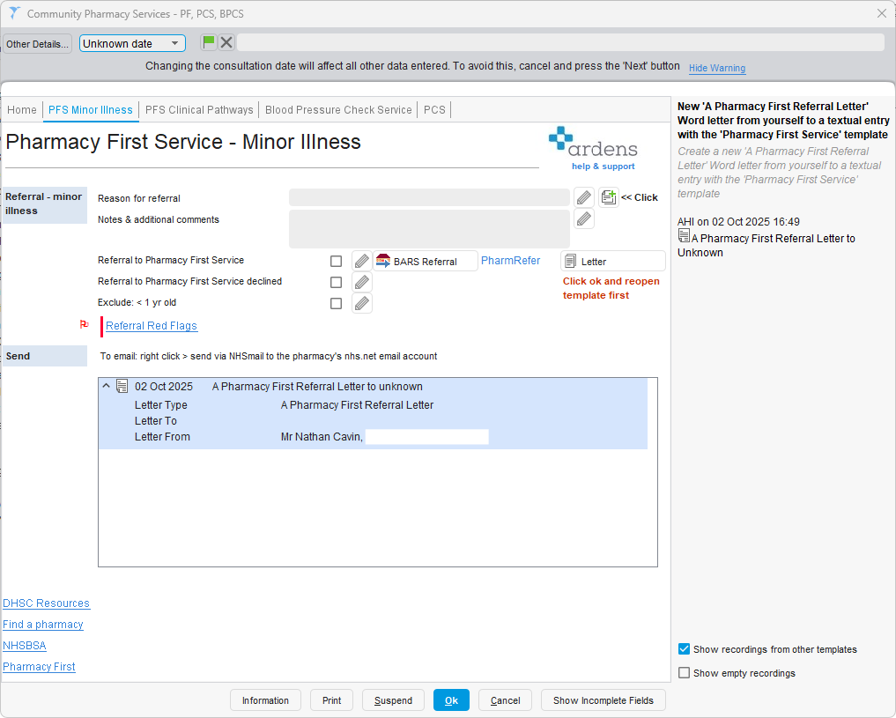Viewport: 896px width, 718px height.
Task: Click the Print button
Action: [x=331, y=700]
